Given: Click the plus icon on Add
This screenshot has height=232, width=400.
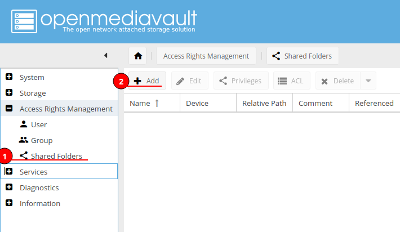Looking at the screenshot, I should pyautogui.click(x=137, y=81).
